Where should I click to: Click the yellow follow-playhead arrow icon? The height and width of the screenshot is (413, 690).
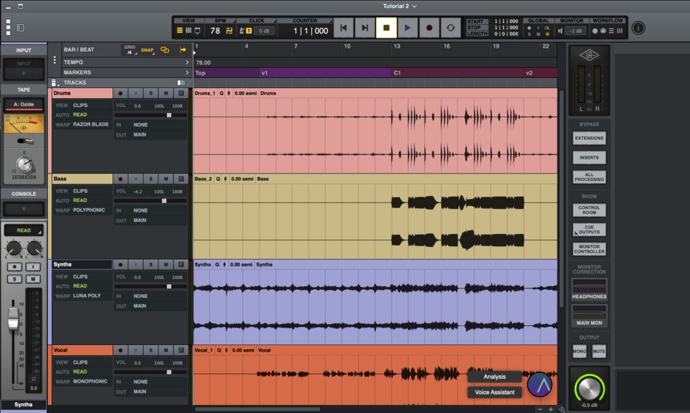coord(183,50)
